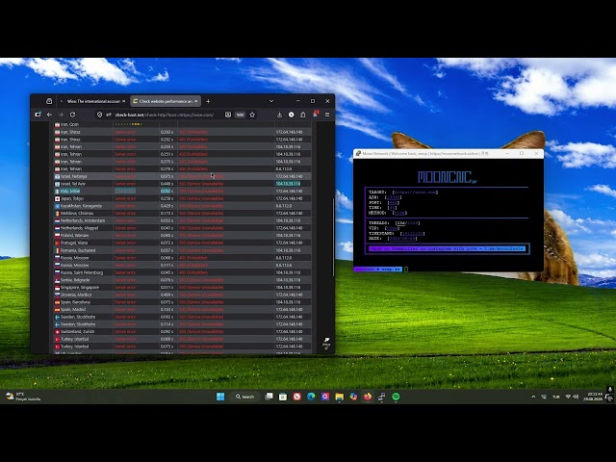Click the container icon left of the tabs
Screen dimensions: 616x462
coord(49,101)
